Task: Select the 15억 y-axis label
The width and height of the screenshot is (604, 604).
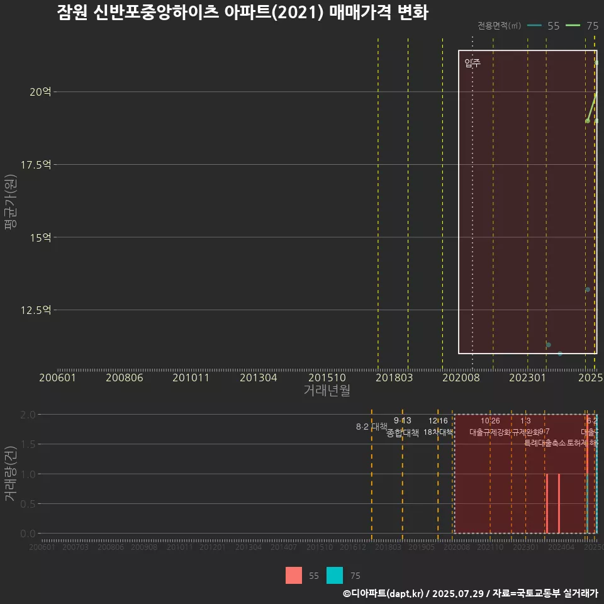Action: click(x=40, y=238)
